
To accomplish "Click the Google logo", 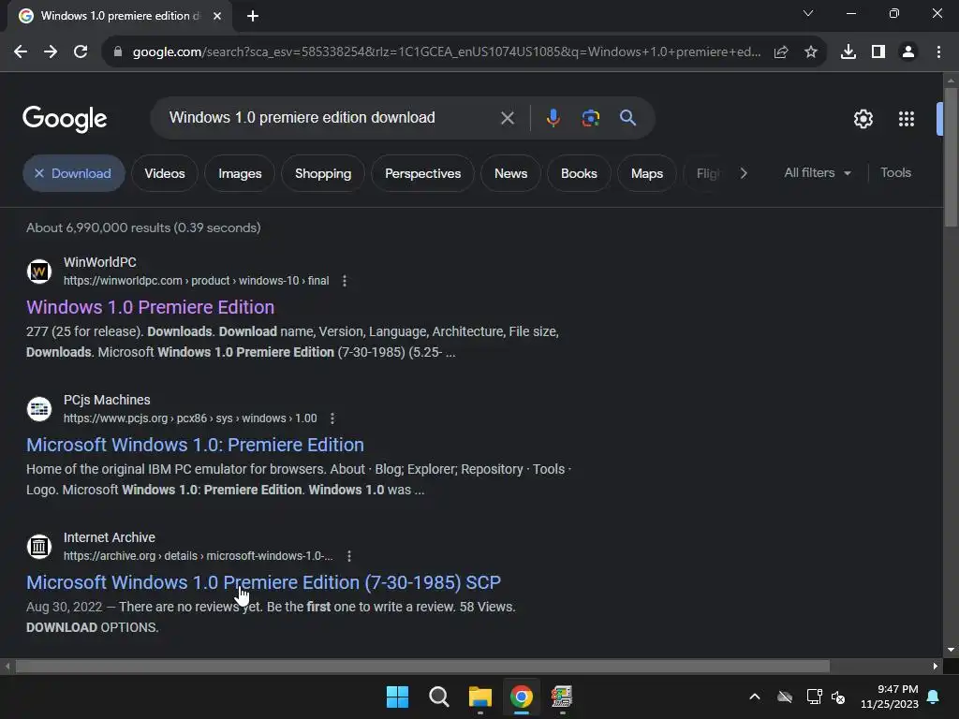I will (65, 119).
